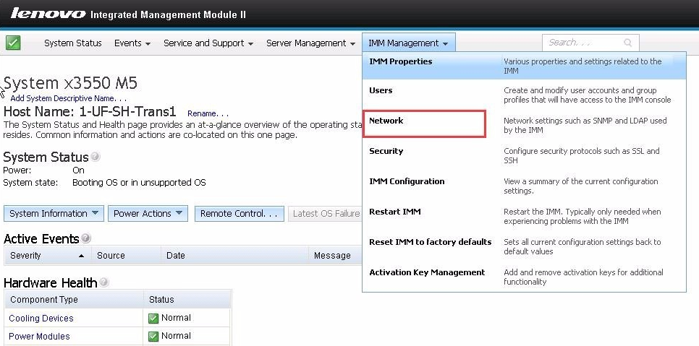
Task: Click the Hardware Health help icon
Action: pyautogui.click(x=103, y=282)
